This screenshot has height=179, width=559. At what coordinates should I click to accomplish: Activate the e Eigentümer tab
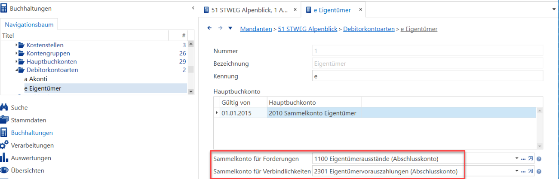coord(333,9)
